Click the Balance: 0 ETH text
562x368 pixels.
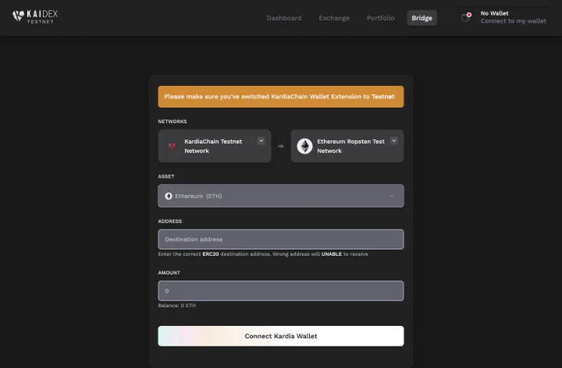click(x=177, y=305)
